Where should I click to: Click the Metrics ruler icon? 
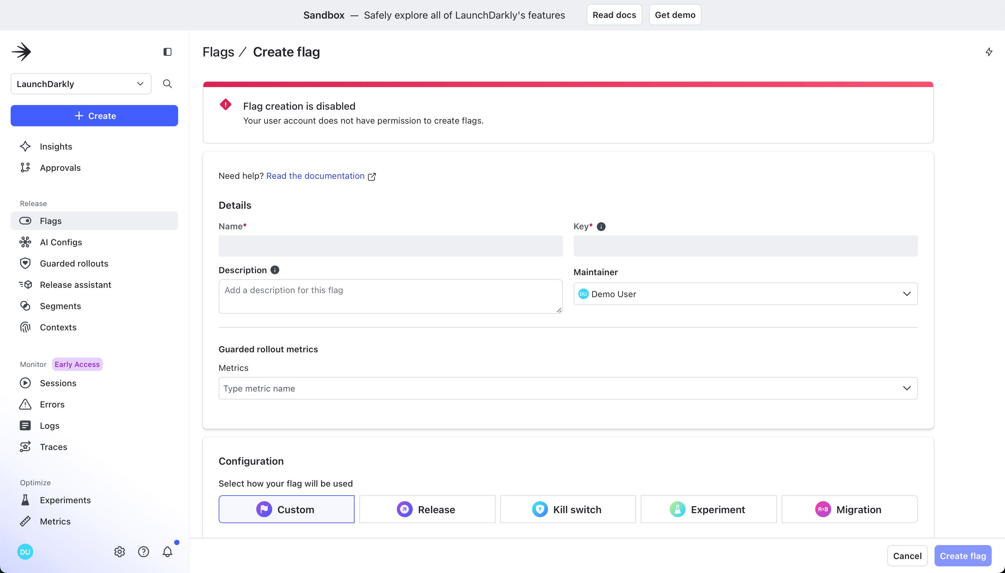point(25,521)
